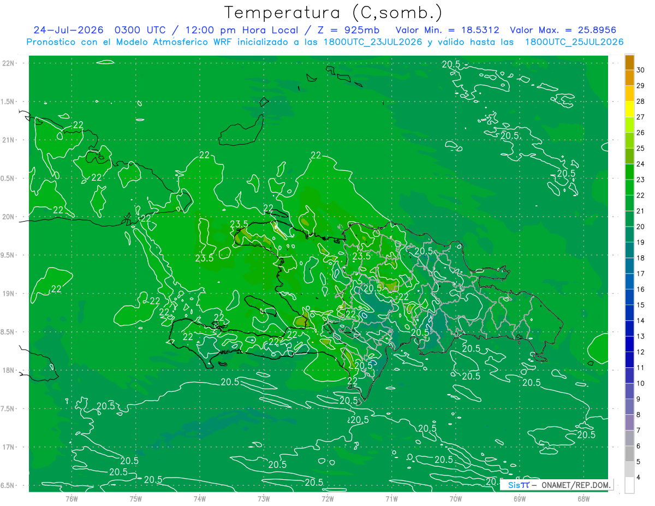Pick the orange-brown swatch above 30
Viewport: 655px width, 506px height.
[x=629, y=62]
